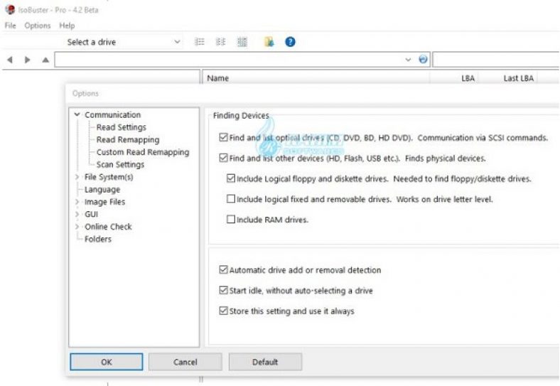Toggle Find and list optical drives checkbox
The height and width of the screenshot is (386, 560).
pos(224,138)
